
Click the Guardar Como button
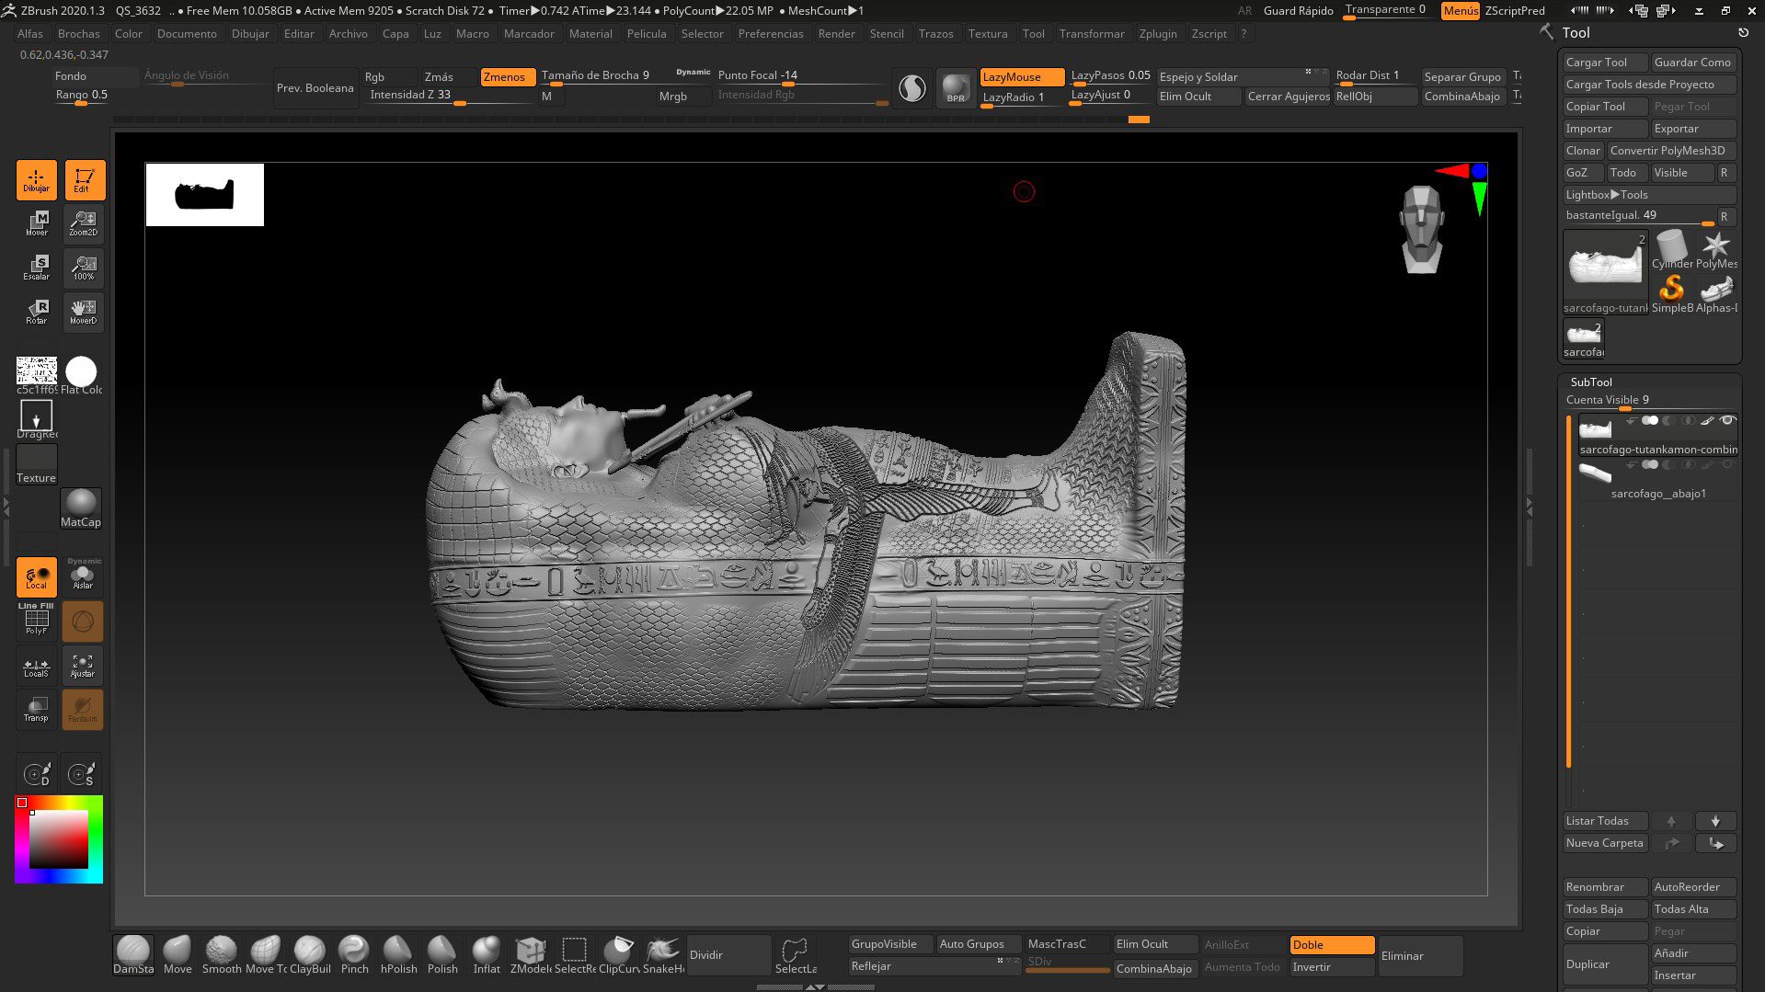pos(1693,63)
